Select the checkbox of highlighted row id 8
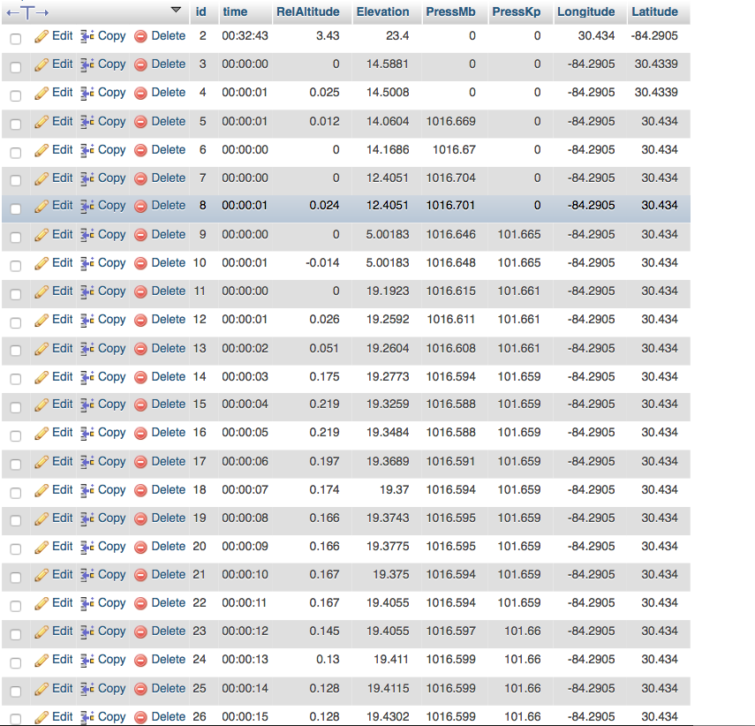 16,208
